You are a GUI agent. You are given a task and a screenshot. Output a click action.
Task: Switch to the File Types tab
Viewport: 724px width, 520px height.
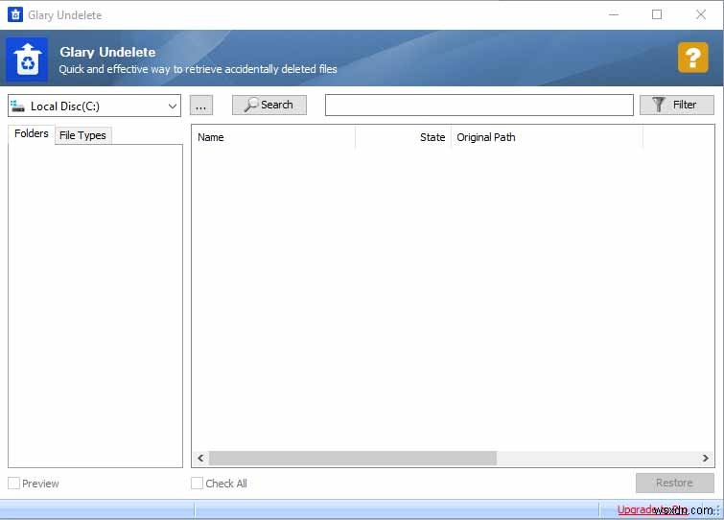83,135
